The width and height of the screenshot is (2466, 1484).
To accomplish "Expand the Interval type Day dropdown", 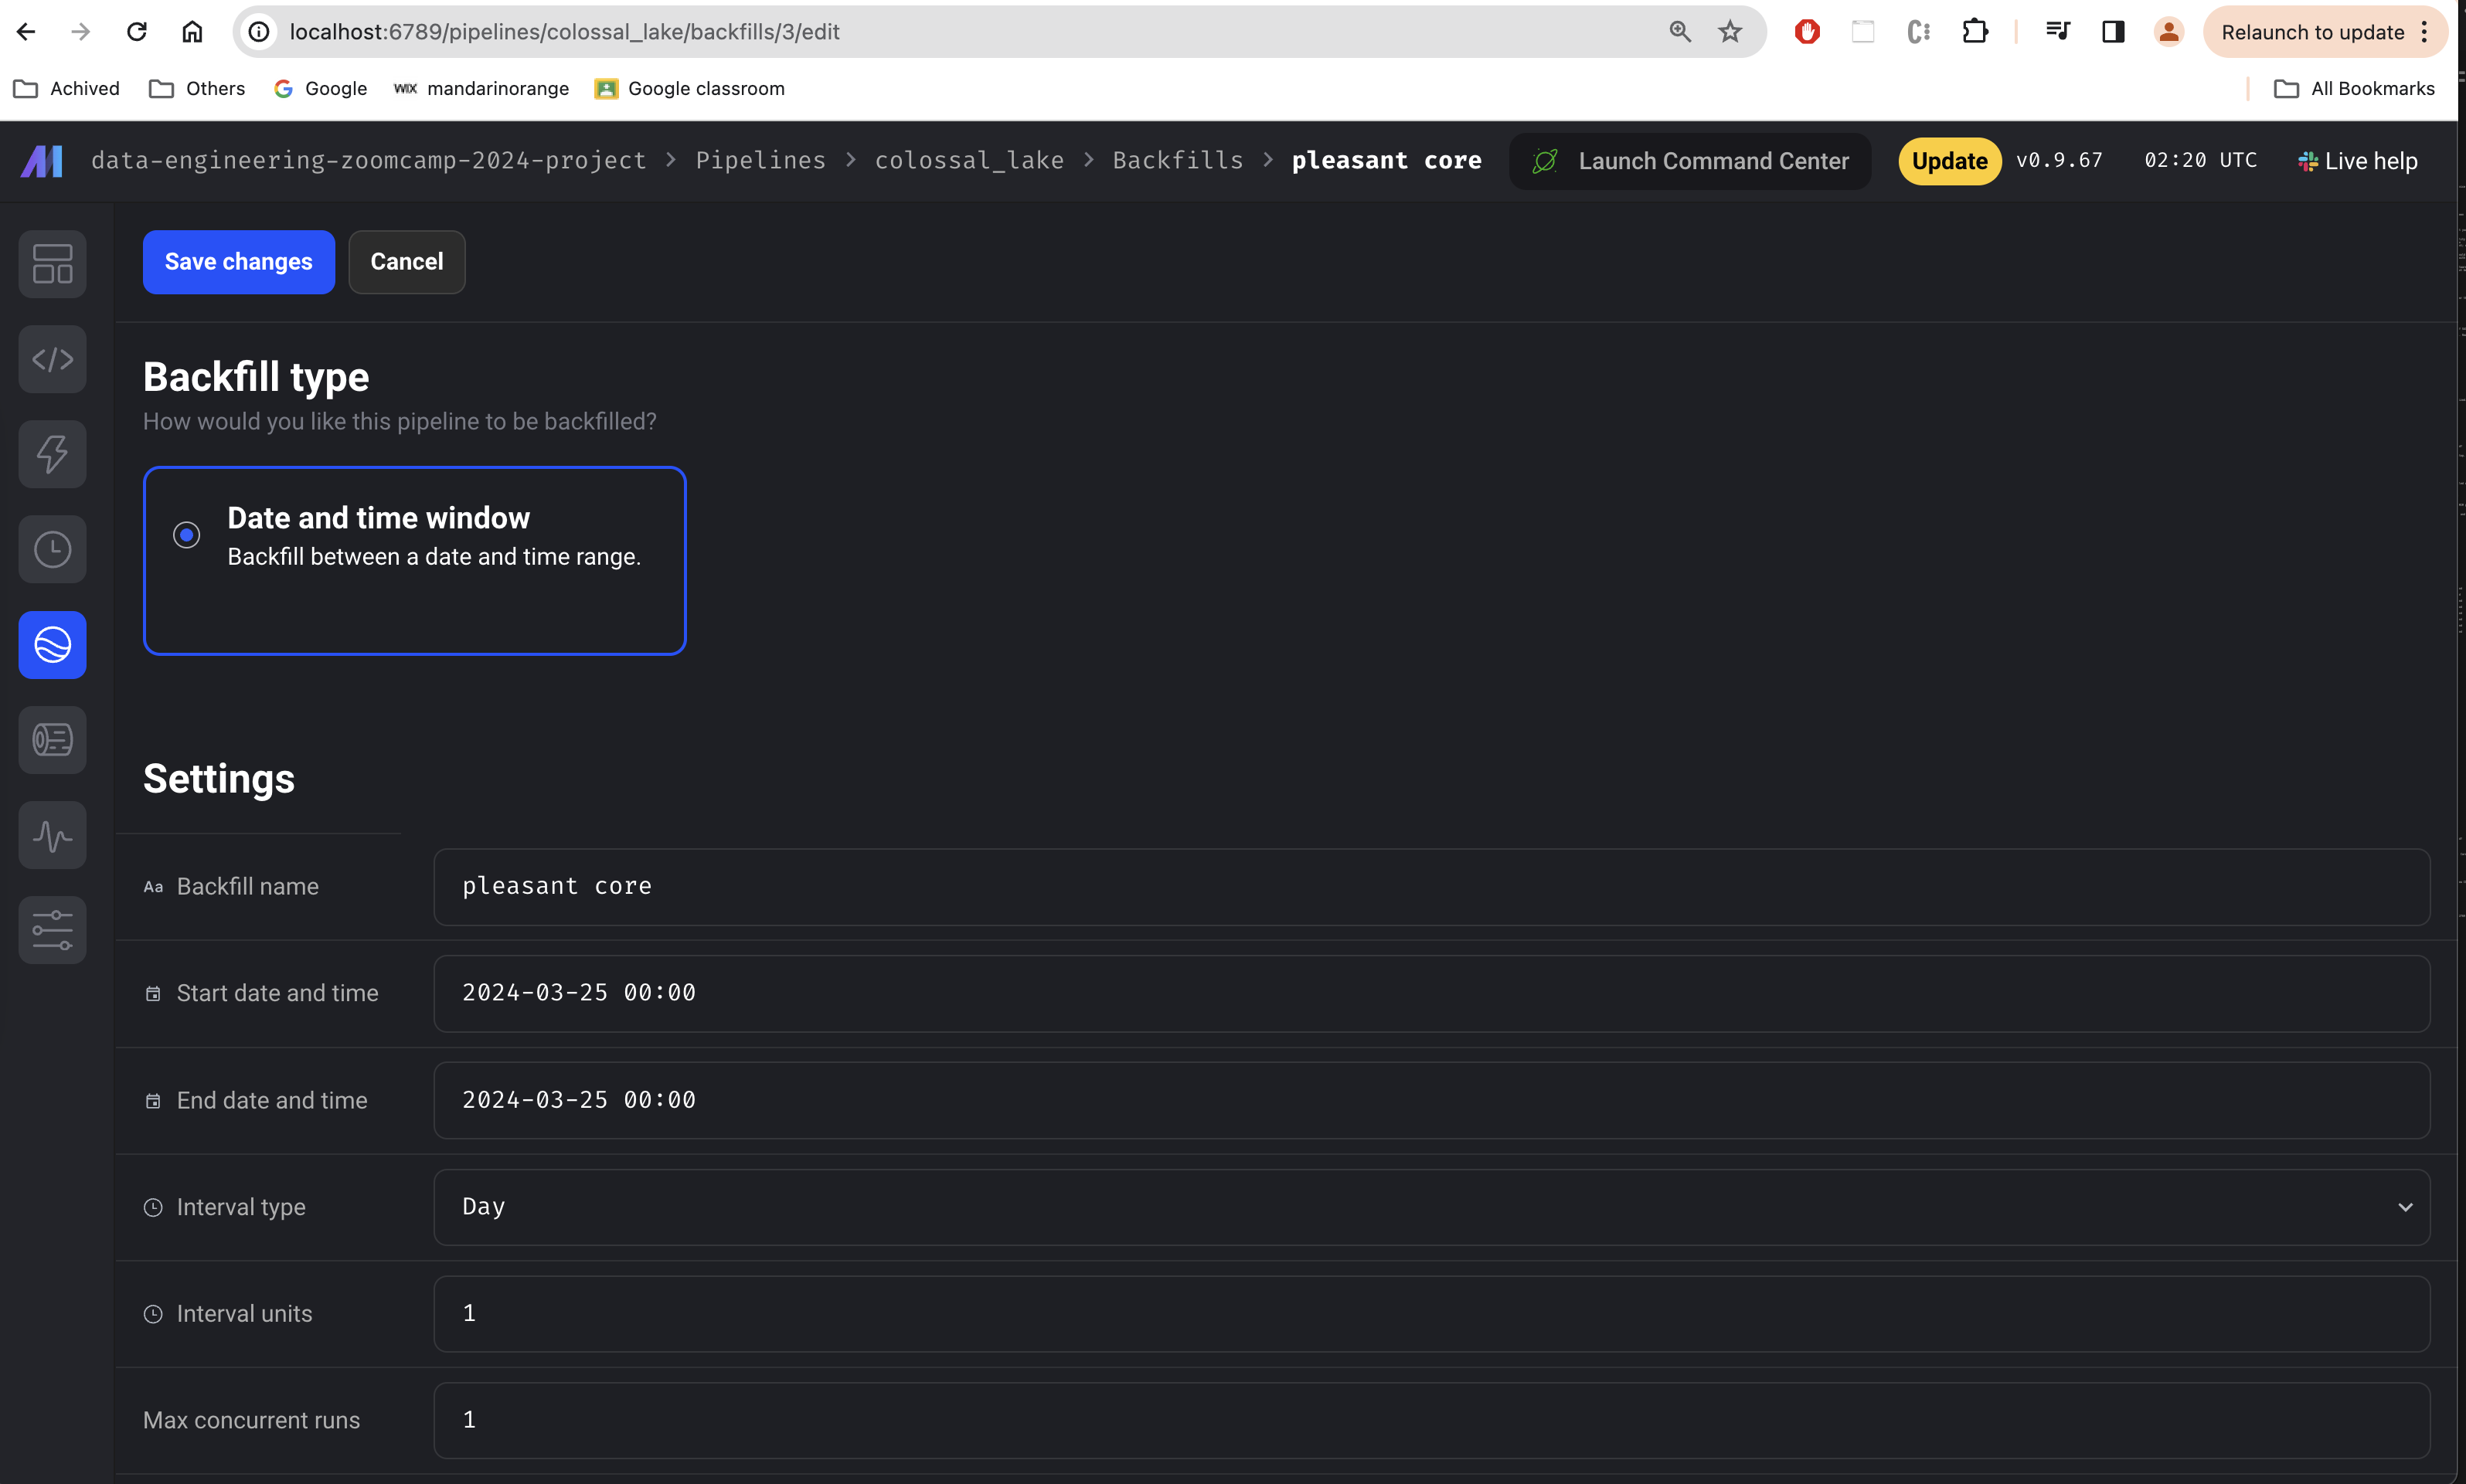I will coord(1431,1207).
